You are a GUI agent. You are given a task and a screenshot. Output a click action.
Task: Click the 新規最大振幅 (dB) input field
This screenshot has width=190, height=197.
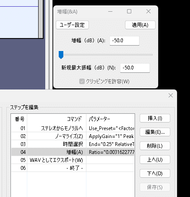point(135,68)
